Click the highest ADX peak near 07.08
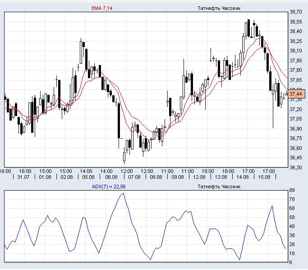The width and height of the screenshot is (308, 270). click(x=123, y=193)
